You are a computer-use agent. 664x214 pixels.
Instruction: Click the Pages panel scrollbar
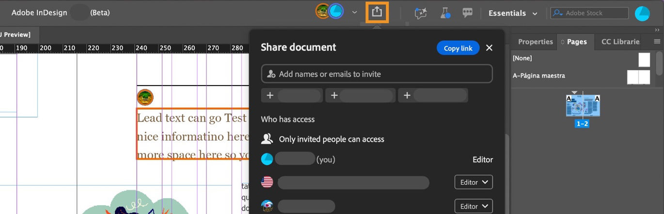point(660,63)
